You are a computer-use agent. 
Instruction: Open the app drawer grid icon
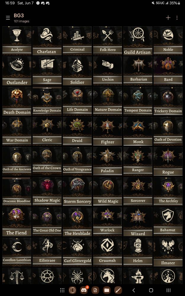click(x=62, y=290)
